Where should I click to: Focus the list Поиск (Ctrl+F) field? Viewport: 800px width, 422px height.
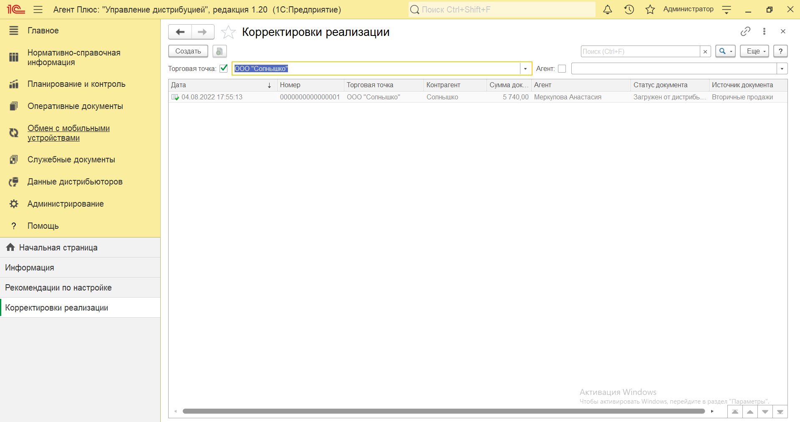pos(640,51)
